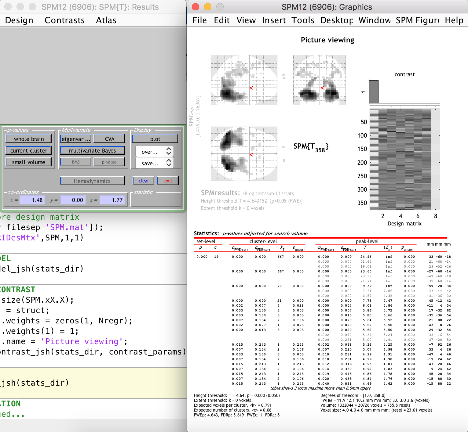
Task: Click the multivariate Bayes button
Action: 92,150
